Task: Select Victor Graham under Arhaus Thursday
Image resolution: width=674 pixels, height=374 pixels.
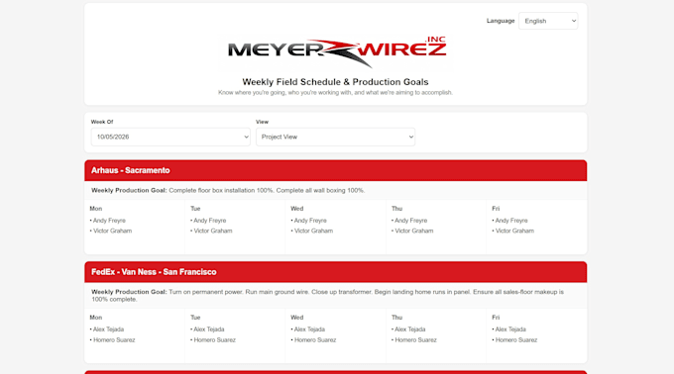Action: pos(414,231)
